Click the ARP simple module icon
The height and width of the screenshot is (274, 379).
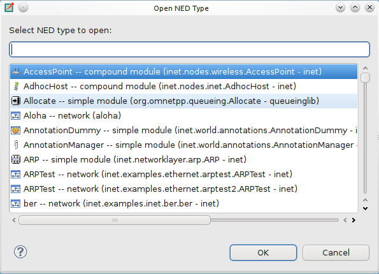[16, 159]
